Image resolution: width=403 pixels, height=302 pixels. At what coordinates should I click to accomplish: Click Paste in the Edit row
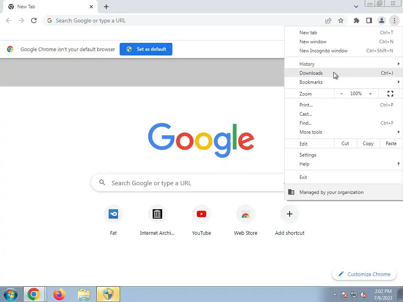coord(391,144)
